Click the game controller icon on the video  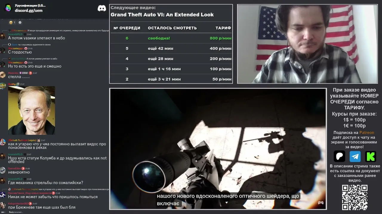click(321, 203)
